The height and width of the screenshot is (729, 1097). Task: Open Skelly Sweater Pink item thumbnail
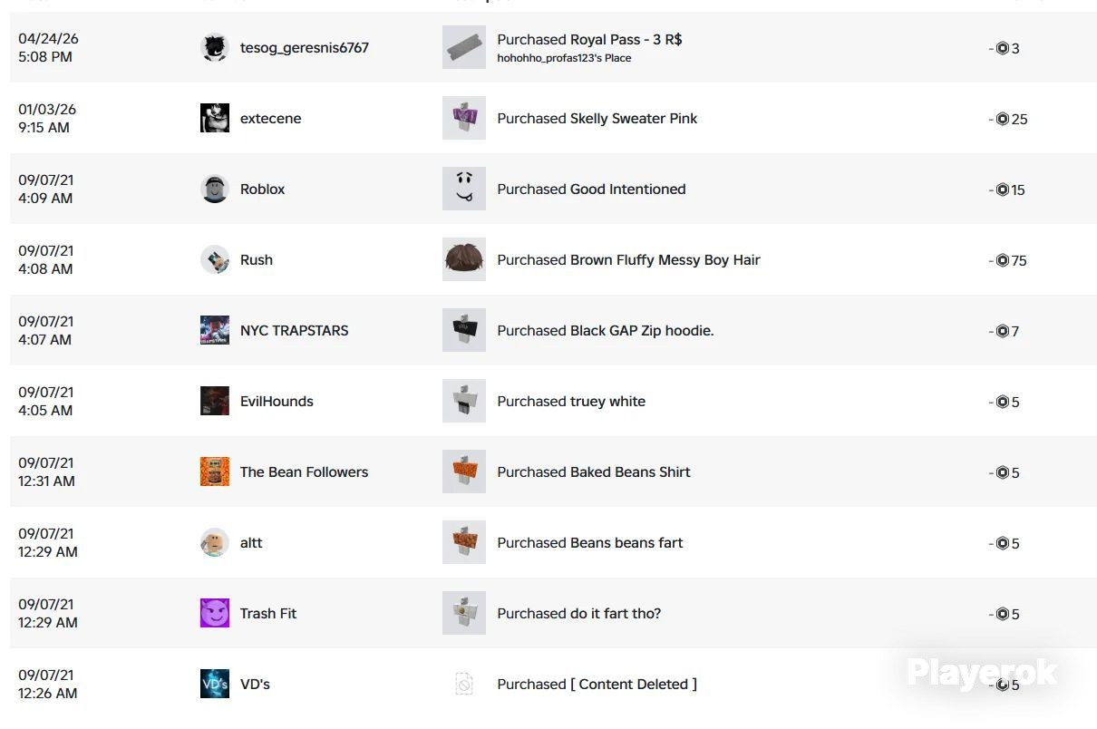[x=464, y=118]
